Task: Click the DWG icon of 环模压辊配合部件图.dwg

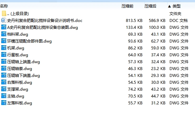Action: click(x=4, y=41)
